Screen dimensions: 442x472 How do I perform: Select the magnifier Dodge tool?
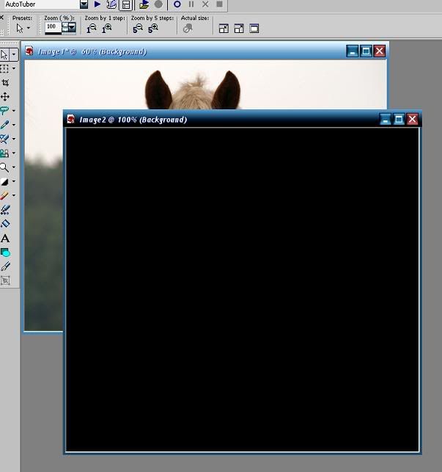click(4, 167)
